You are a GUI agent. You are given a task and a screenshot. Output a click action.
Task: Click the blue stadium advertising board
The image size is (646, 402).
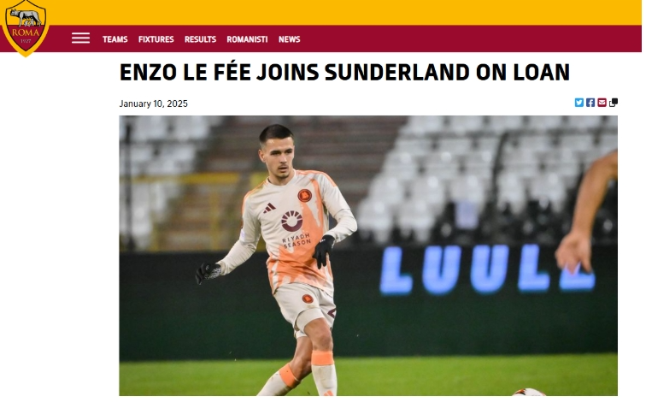tap(486, 270)
